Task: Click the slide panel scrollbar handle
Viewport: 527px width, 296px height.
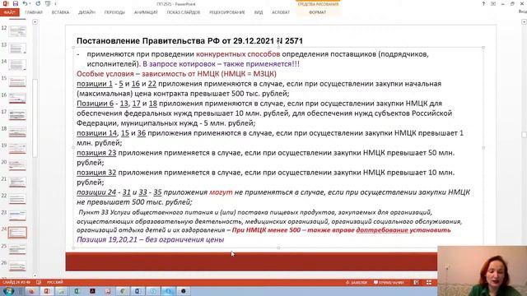Action: pyautogui.click(x=35, y=118)
